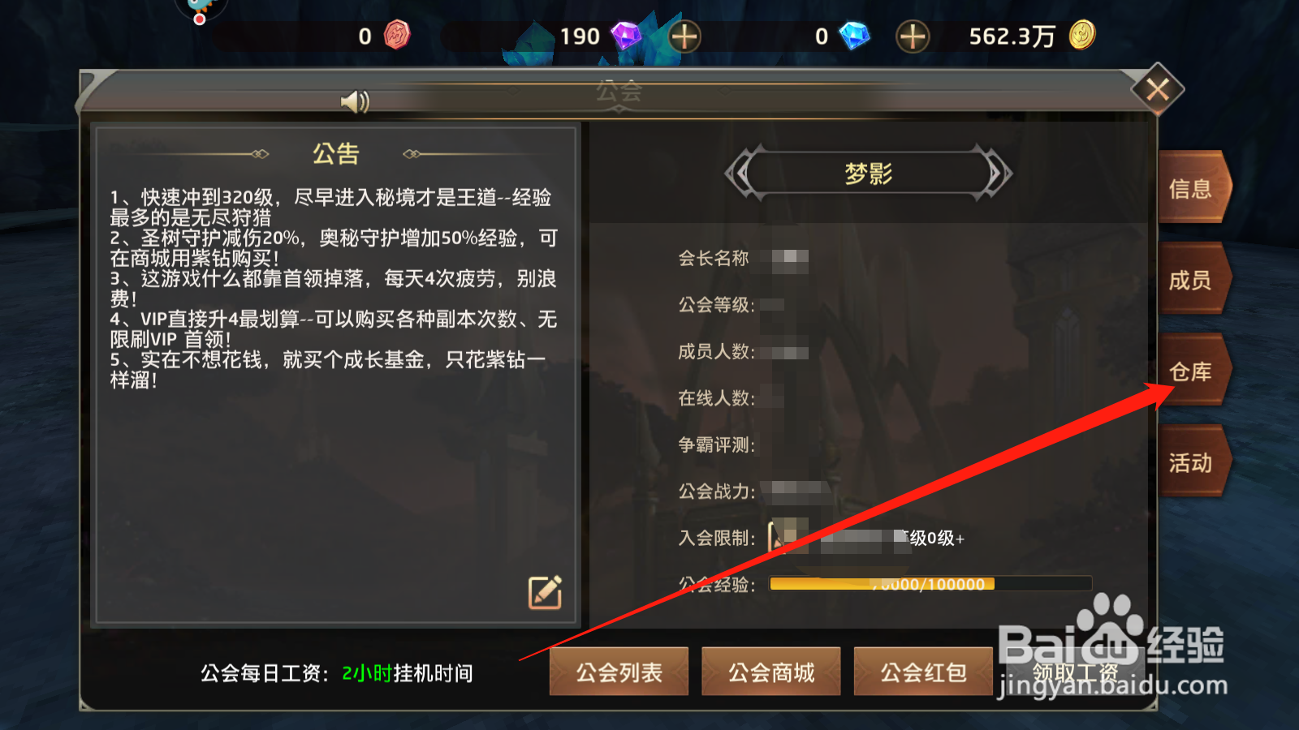The width and height of the screenshot is (1299, 730).
Task: Mute the guild announcement speaker icon
Action: coord(355,101)
